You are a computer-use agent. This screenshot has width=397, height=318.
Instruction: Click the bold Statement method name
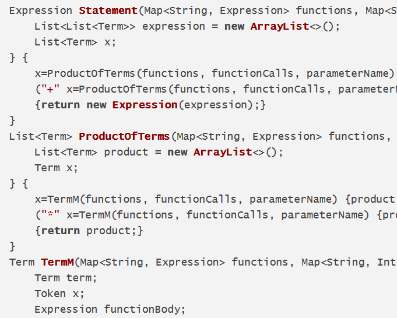(107, 10)
